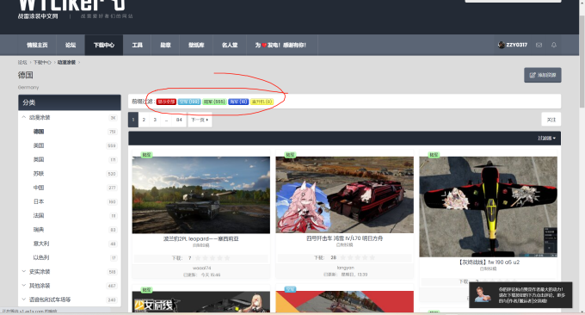The height and width of the screenshot is (315, 585).
Task: Select the red 显示全部 prefix filter
Action: pos(166,102)
